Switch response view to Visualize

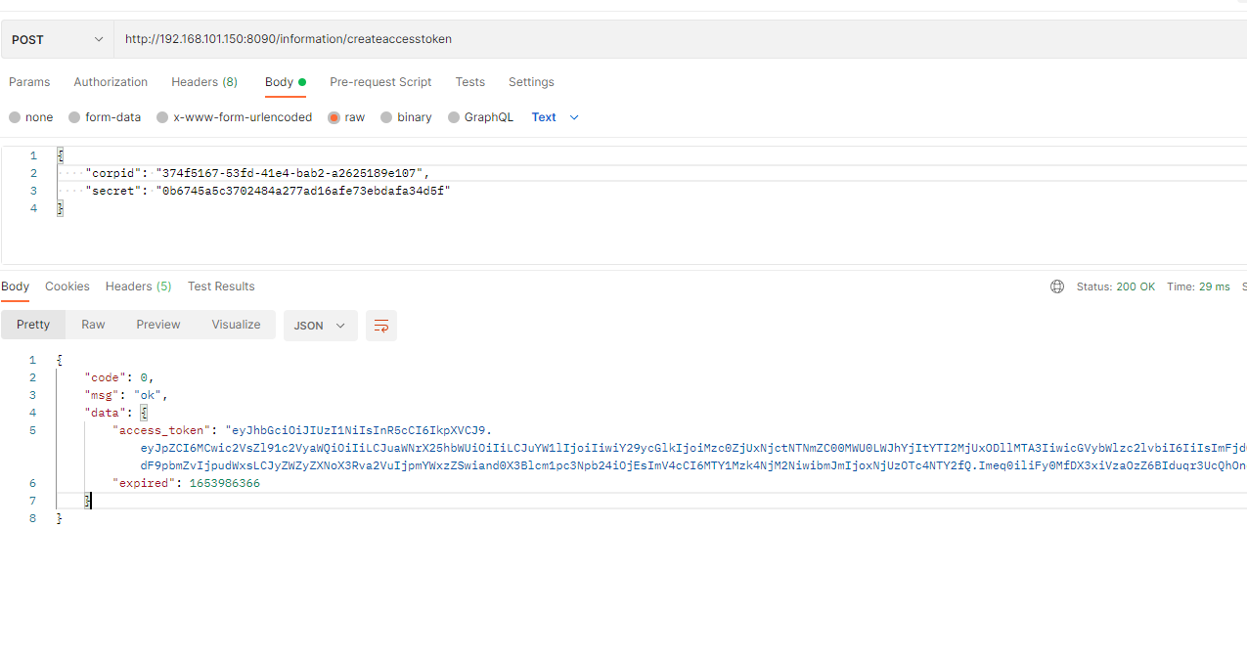pos(237,325)
